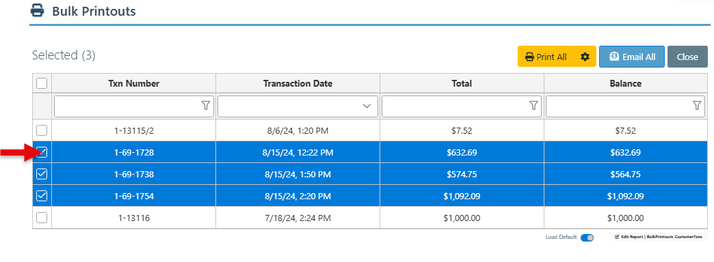Click the Total column filter funnel icon
Viewport: 714px width, 262px height.
(x=533, y=106)
